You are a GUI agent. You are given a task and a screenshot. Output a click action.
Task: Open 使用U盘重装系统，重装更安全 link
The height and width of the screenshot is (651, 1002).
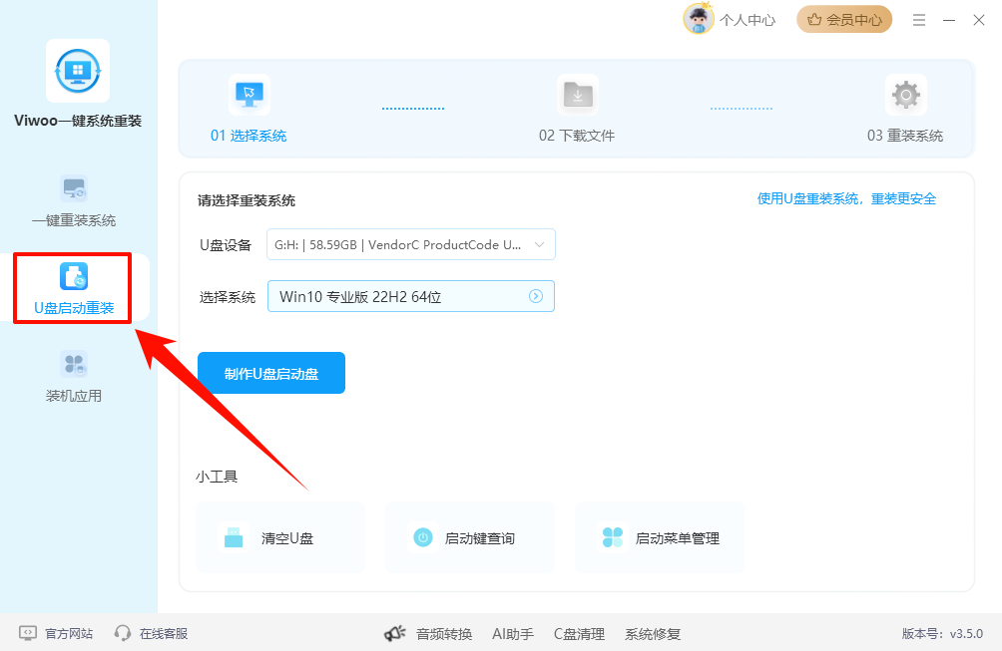point(846,198)
